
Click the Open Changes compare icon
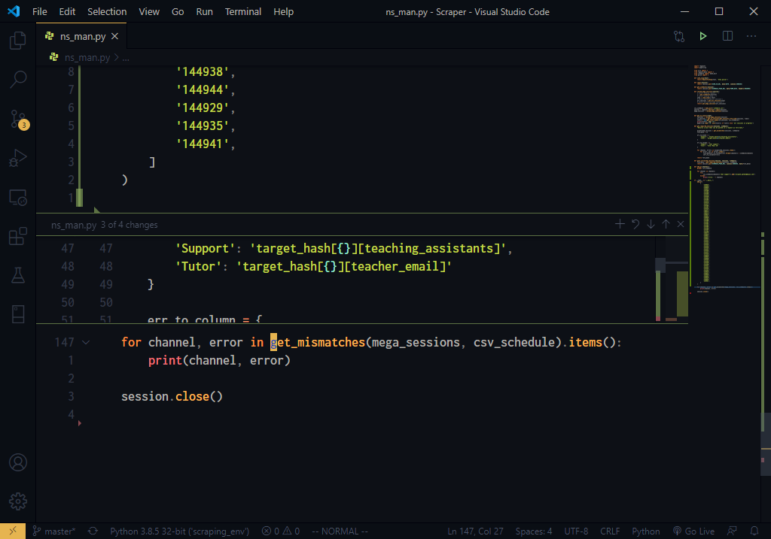point(679,36)
